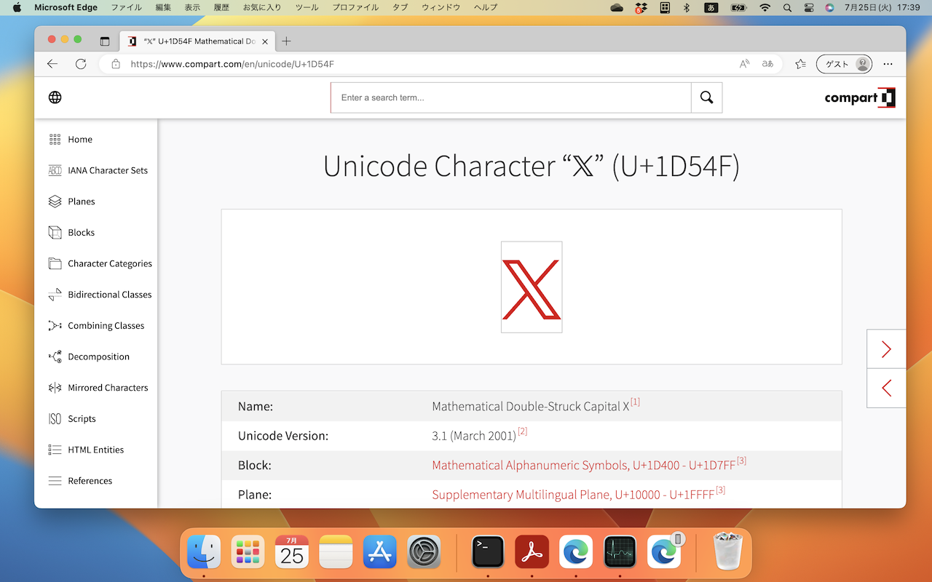
Task: Click the read aloud icon in address bar
Action: pyautogui.click(x=744, y=64)
